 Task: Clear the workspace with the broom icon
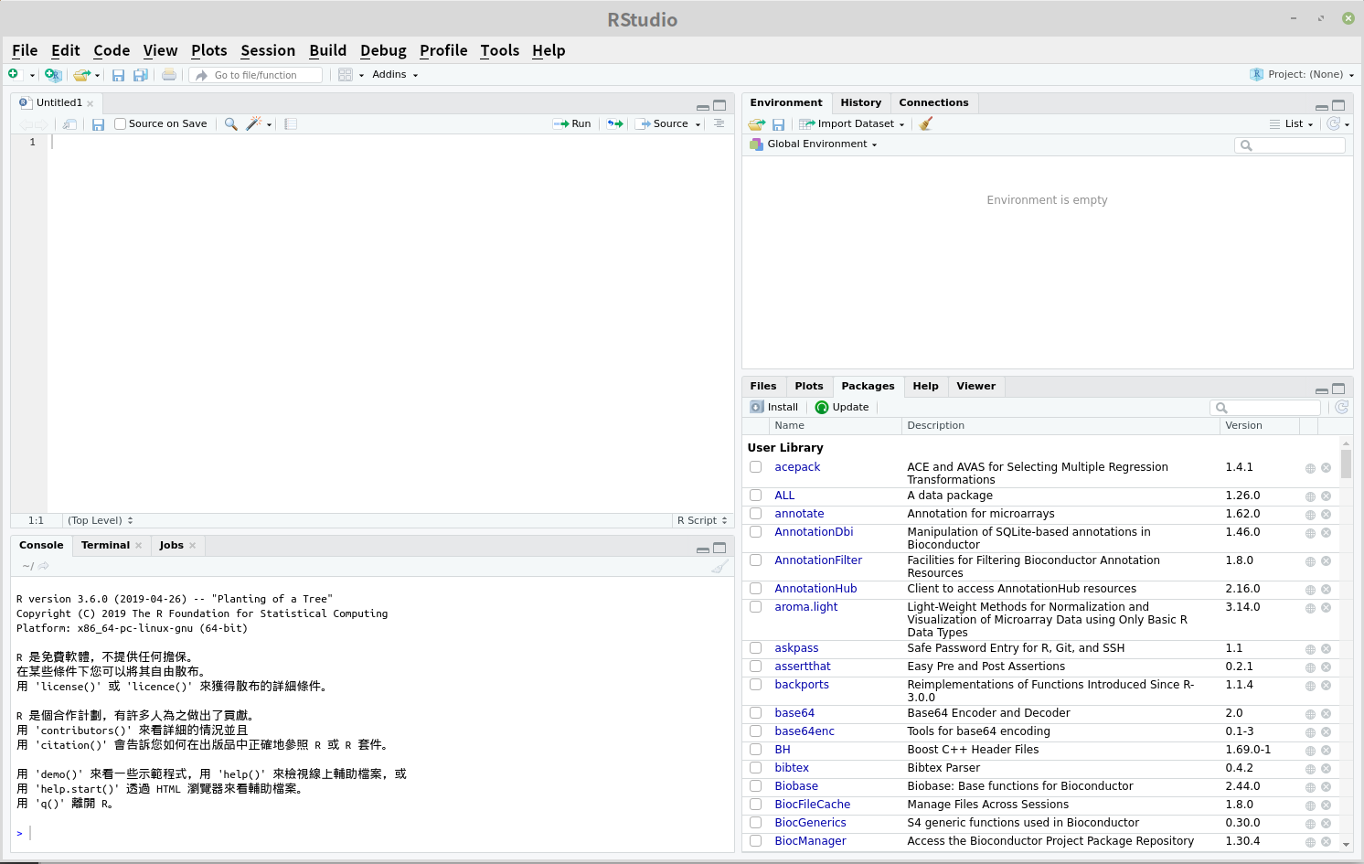coord(925,123)
